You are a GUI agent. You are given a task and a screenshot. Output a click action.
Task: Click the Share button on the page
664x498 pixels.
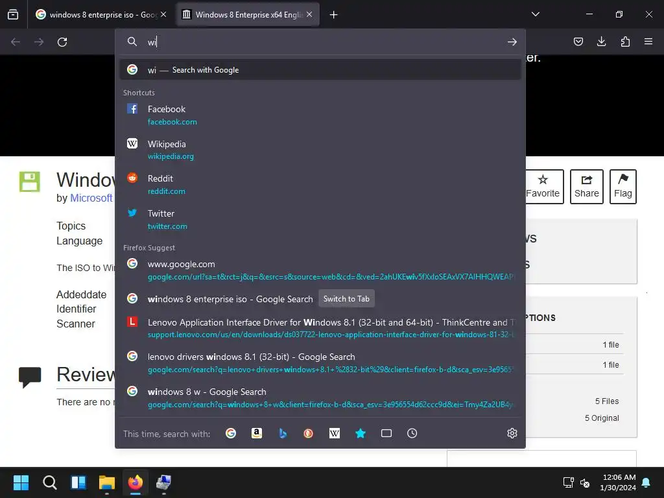pos(586,187)
